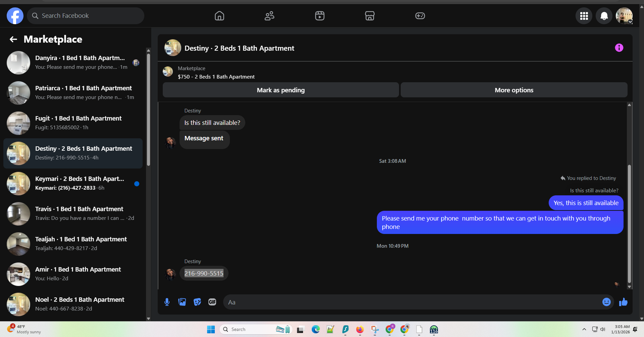Open Destiny's chat header title
The height and width of the screenshot is (337, 644).
[x=239, y=48]
